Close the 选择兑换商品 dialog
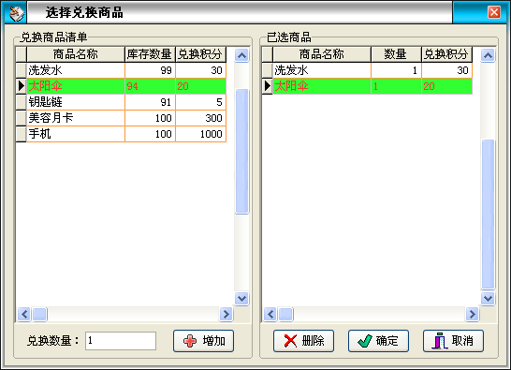The image size is (511, 370). click(494, 13)
